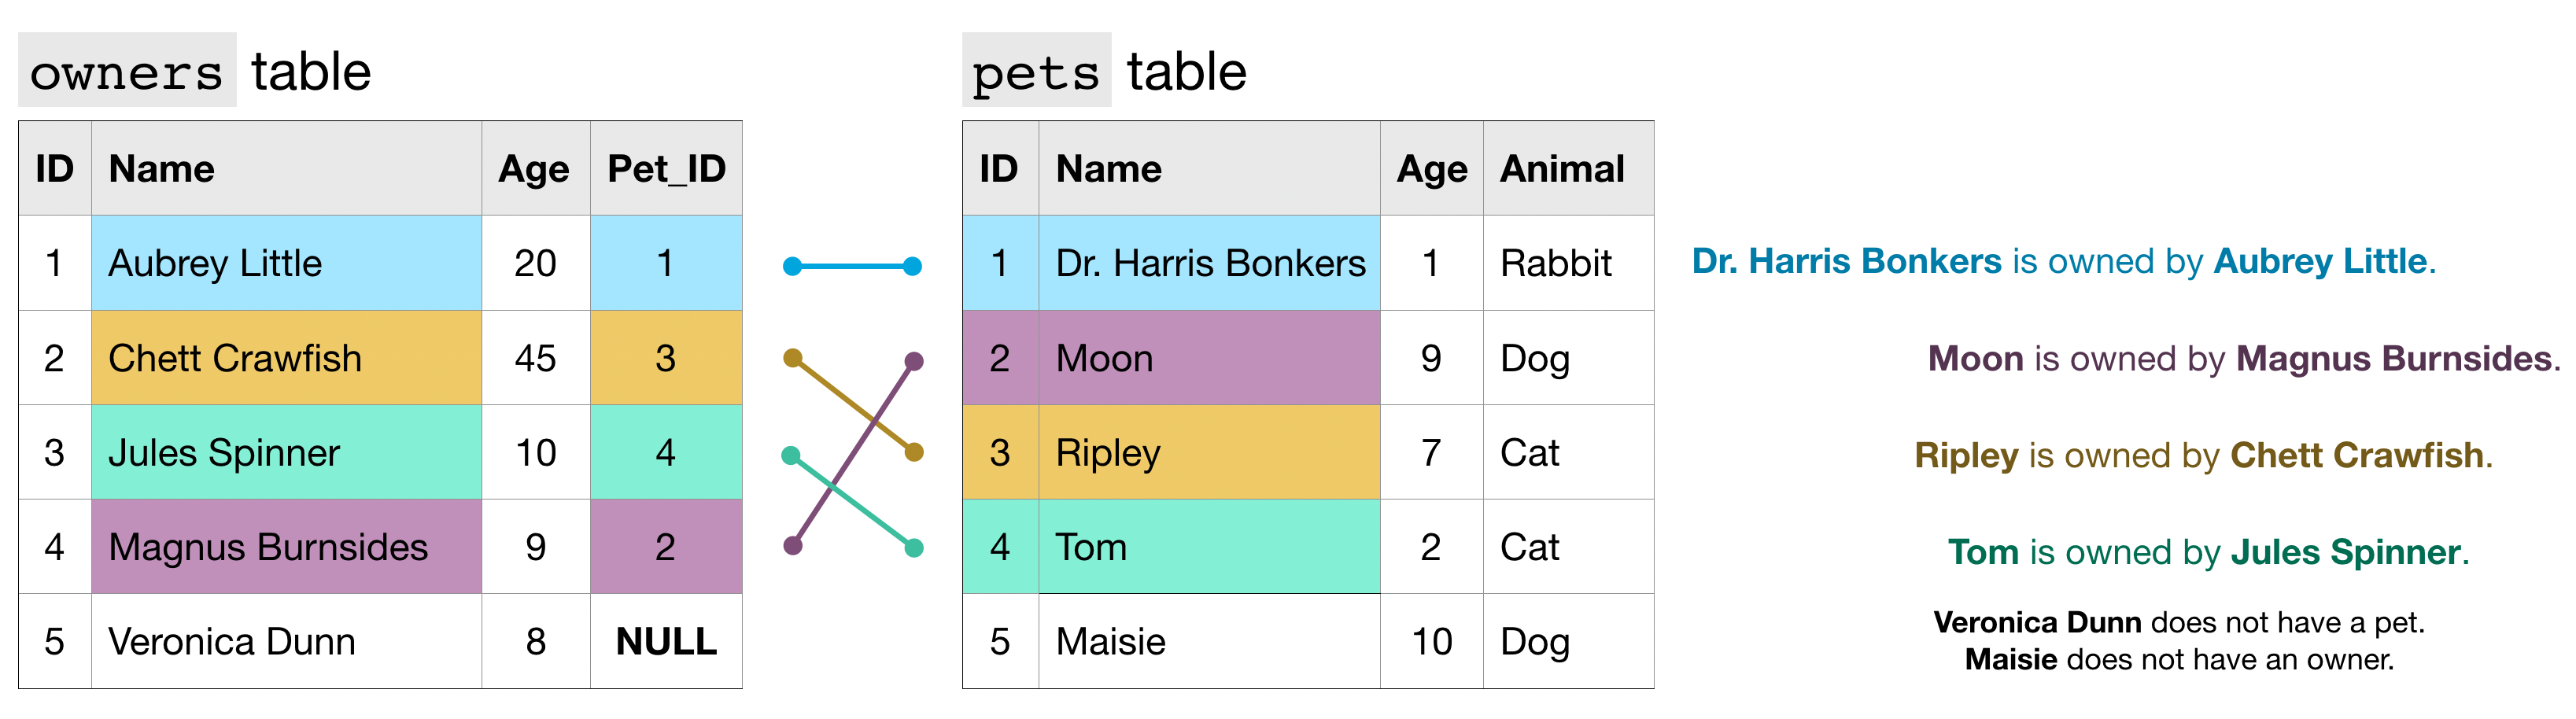2576x719 pixels.
Task: Click the purple connector dot beside the Moon row
Action: [x=913, y=361]
